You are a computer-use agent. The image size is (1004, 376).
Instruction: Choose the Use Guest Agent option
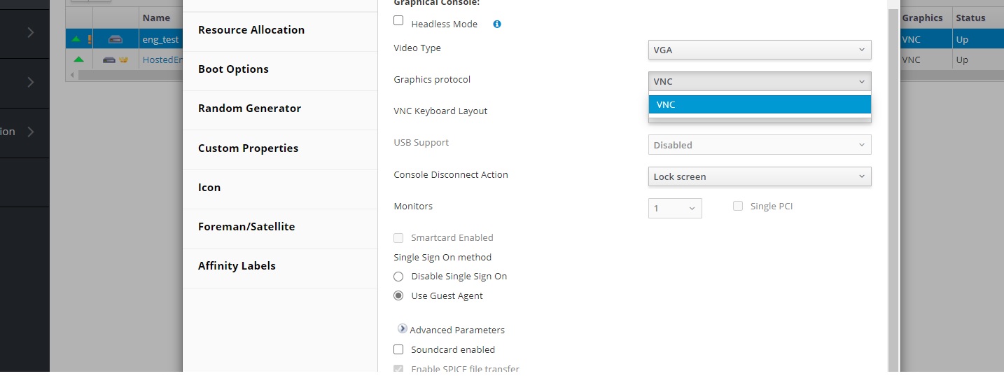(398, 295)
